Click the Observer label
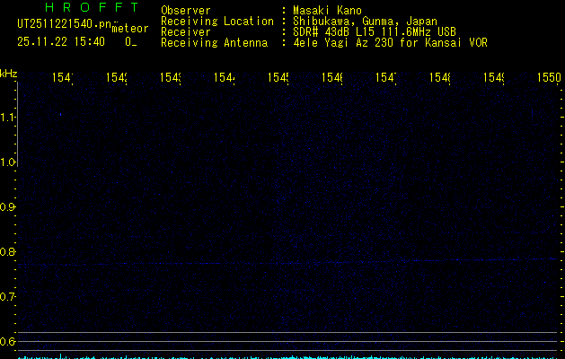565x359 pixels. click(186, 10)
